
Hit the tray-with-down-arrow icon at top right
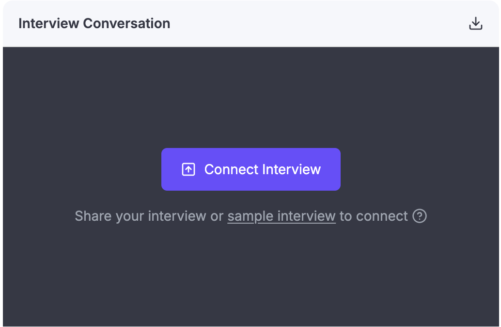[x=476, y=23]
